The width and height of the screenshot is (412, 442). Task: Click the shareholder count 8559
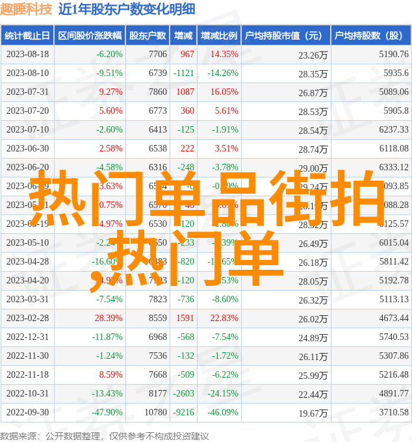[158, 318]
